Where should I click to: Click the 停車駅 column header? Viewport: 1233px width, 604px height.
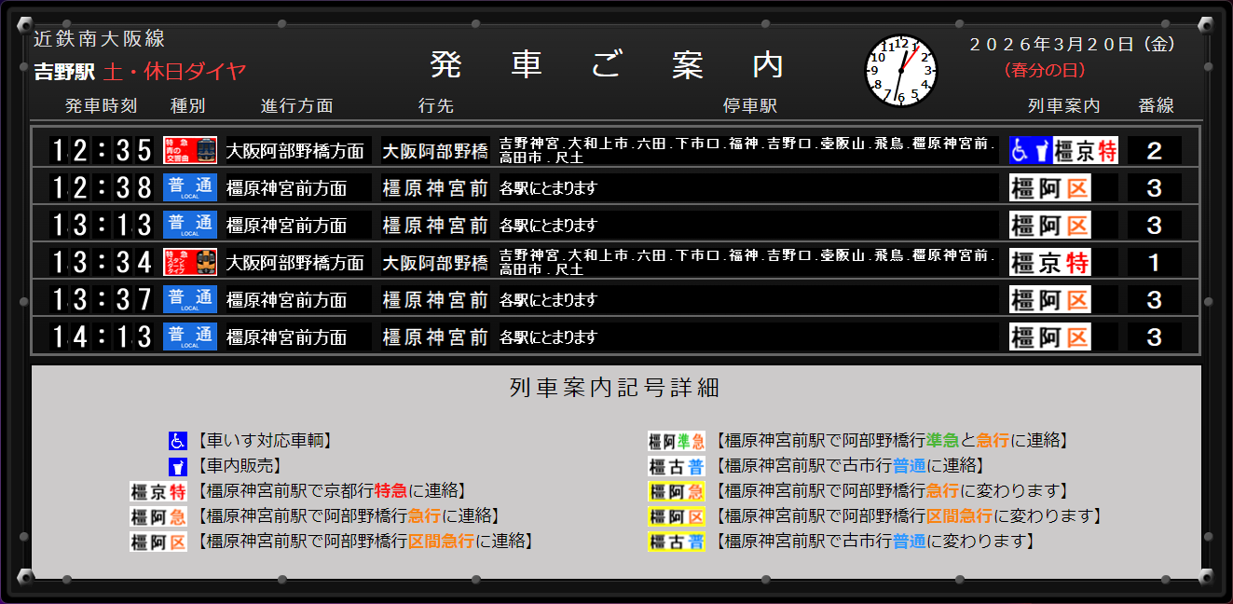pyautogui.click(x=749, y=106)
